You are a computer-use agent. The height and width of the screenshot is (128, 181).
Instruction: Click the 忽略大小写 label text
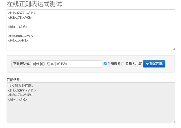pyautogui.click(x=134, y=64)
